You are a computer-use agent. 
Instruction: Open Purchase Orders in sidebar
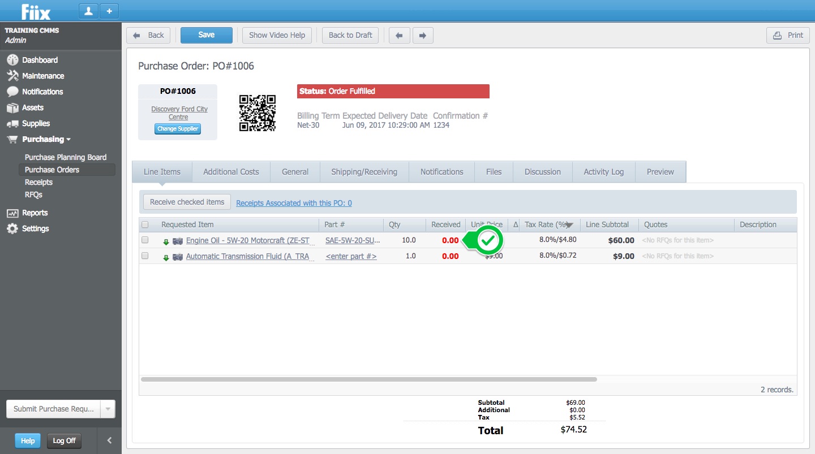pyautogui.click(x=66, y=170)
